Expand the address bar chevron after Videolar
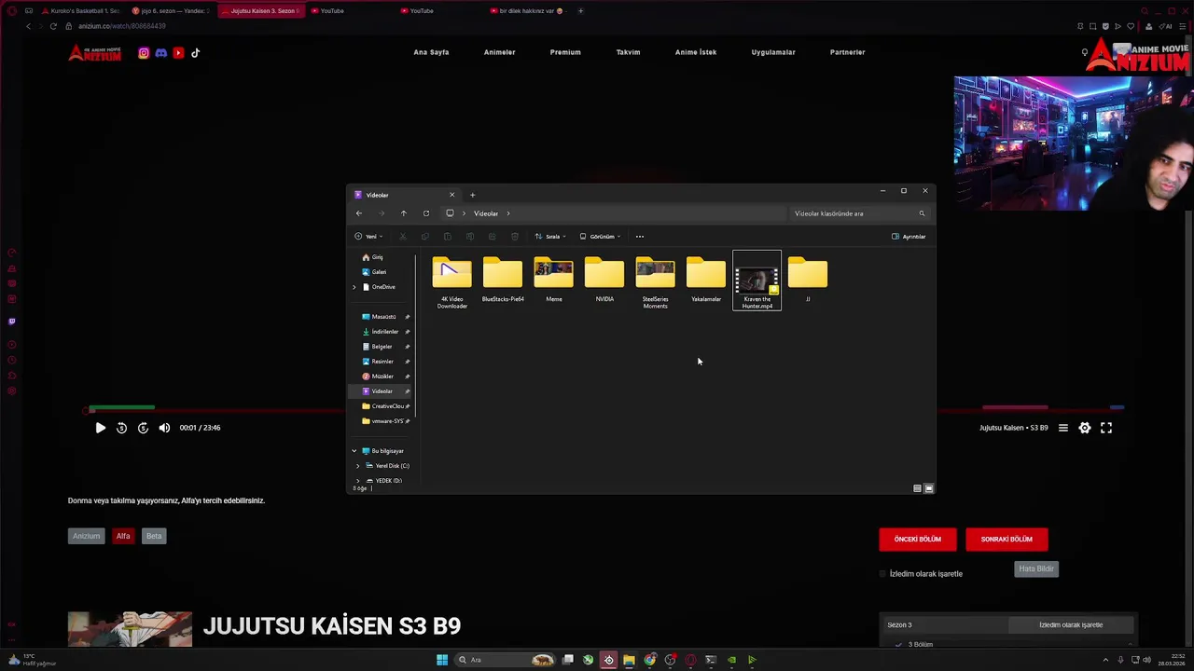This screenshot has width=1194, height=671. click(x=508, y=213)
